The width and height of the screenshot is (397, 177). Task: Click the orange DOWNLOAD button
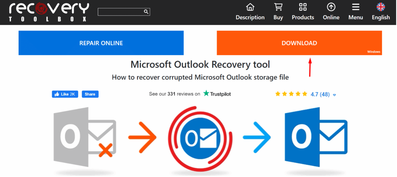pos(299,43)
